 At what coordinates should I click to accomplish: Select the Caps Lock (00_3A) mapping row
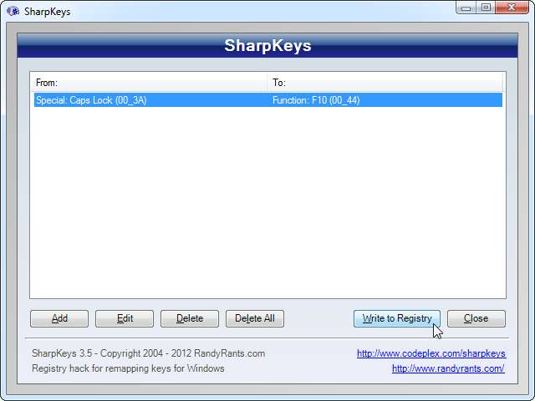click(x=267, y=100)
